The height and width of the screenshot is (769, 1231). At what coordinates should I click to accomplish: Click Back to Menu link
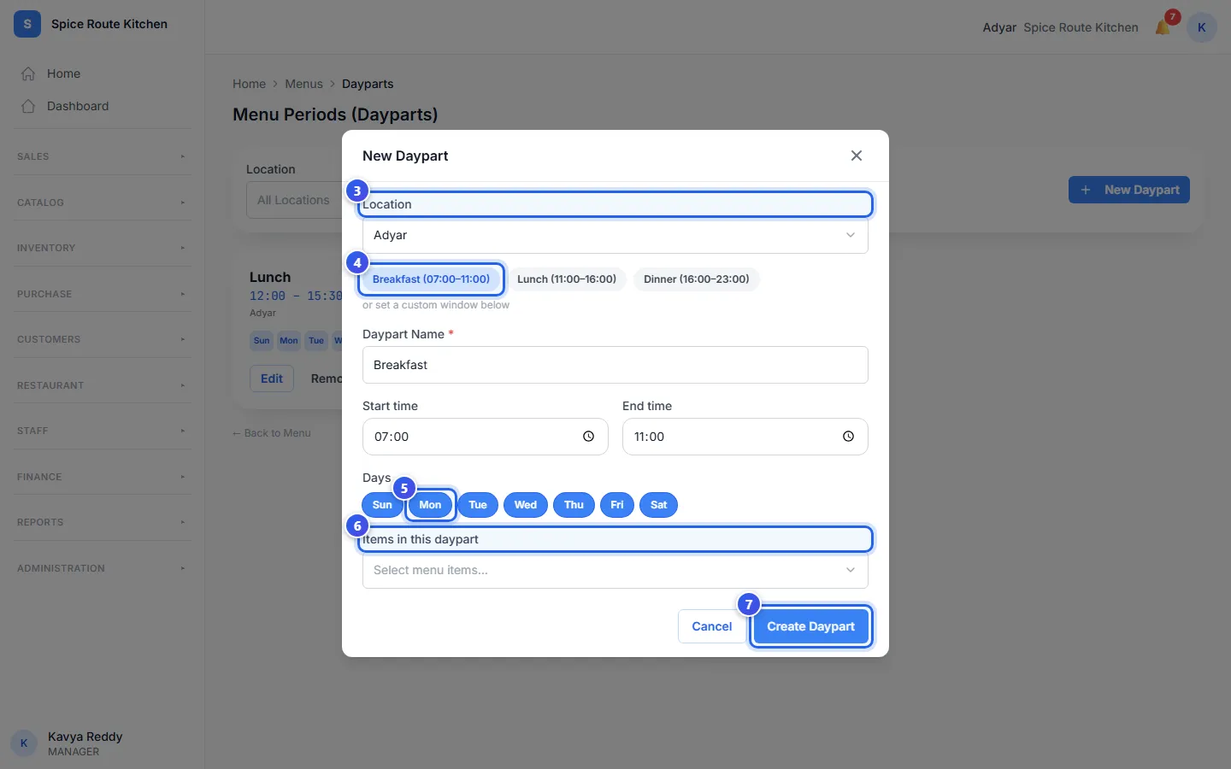point(272,433)
